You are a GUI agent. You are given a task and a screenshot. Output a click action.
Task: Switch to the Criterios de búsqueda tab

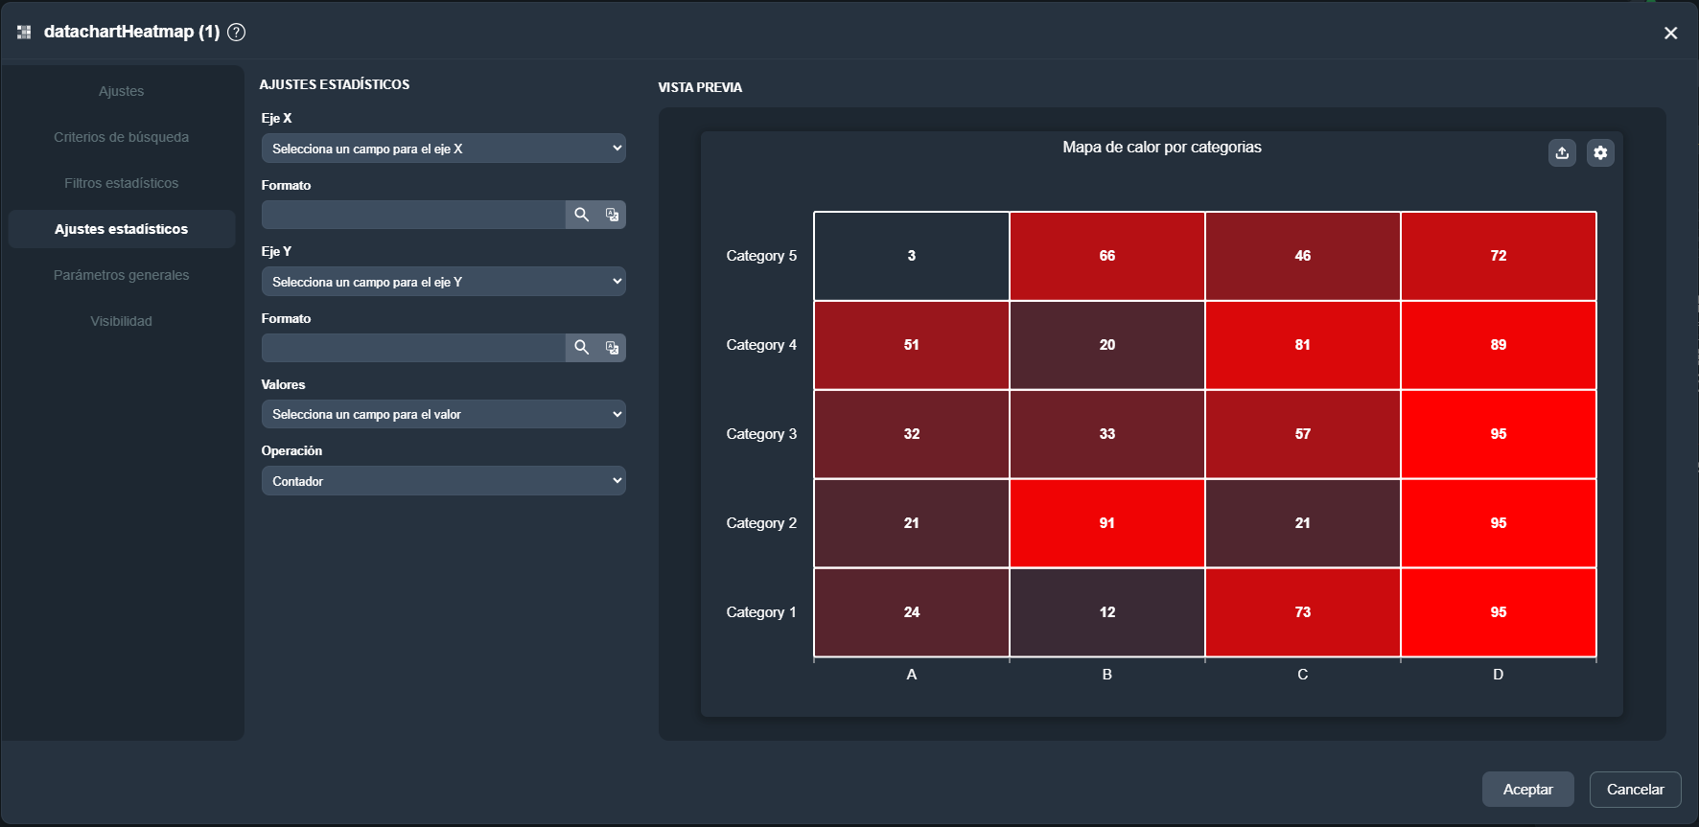coord(122,137)
